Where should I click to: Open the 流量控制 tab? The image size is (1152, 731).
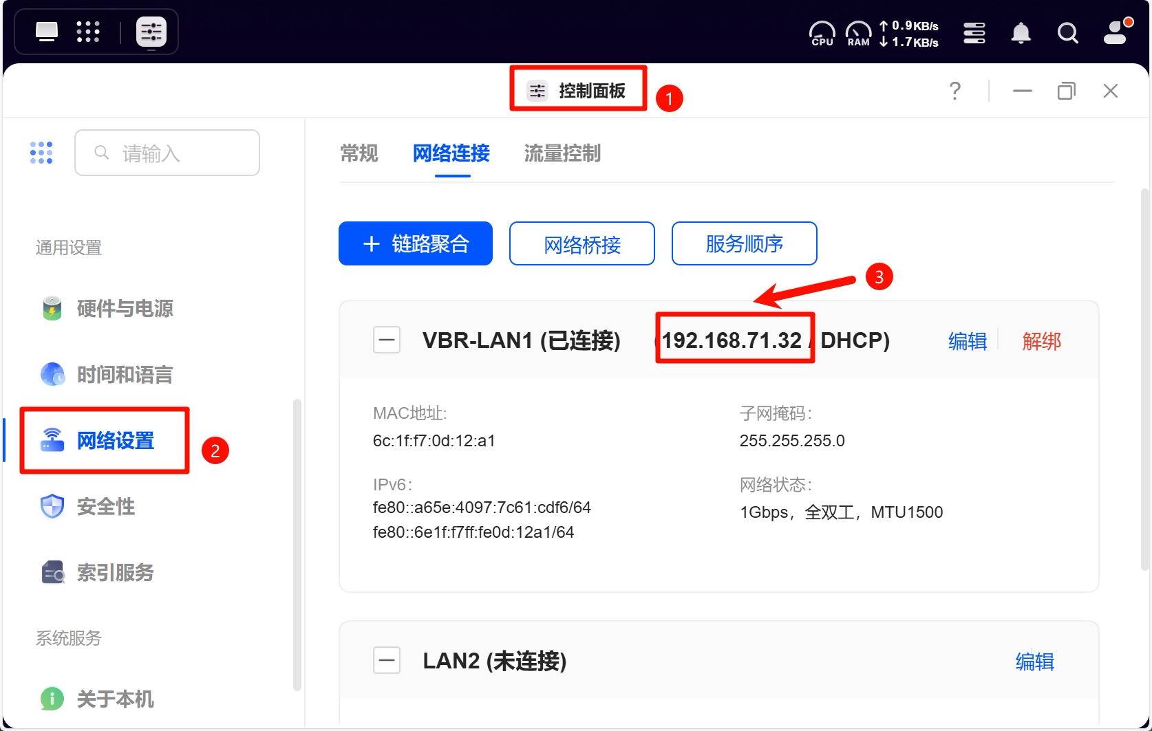coord(562,153)
